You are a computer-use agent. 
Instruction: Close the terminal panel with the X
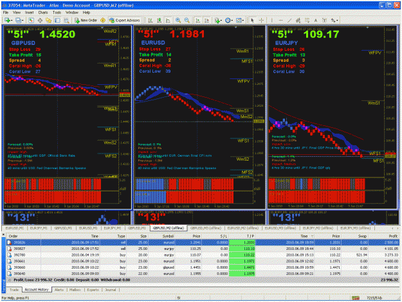point(3,234)
